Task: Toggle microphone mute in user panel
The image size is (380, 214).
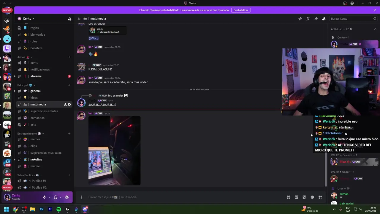Action: point(44,197)
